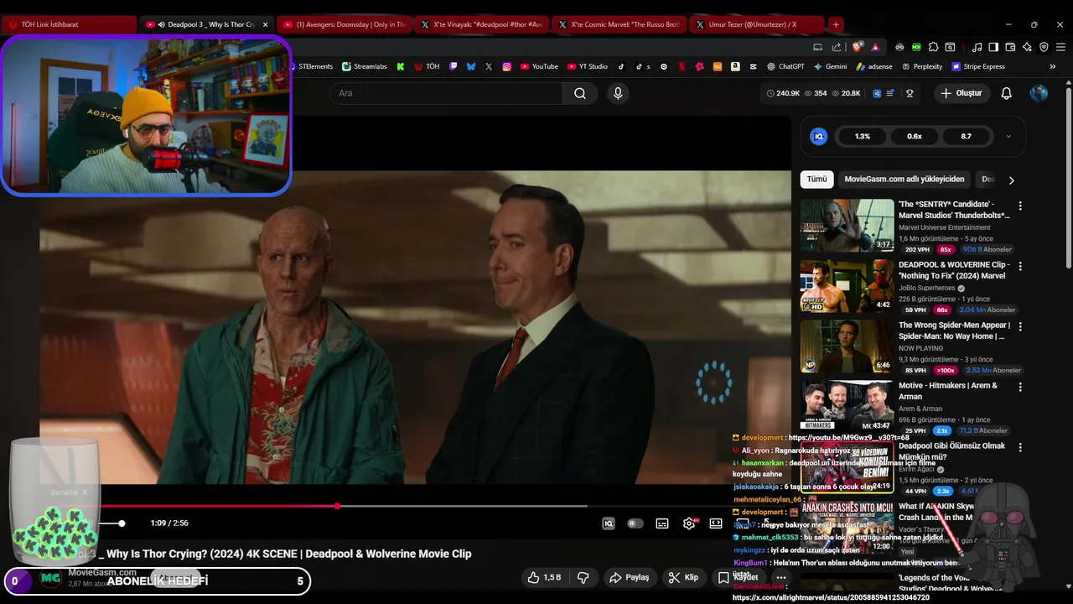Click the Oluştur create button
This screenshot has height=604, width=1073.
(x=961, y=93)
